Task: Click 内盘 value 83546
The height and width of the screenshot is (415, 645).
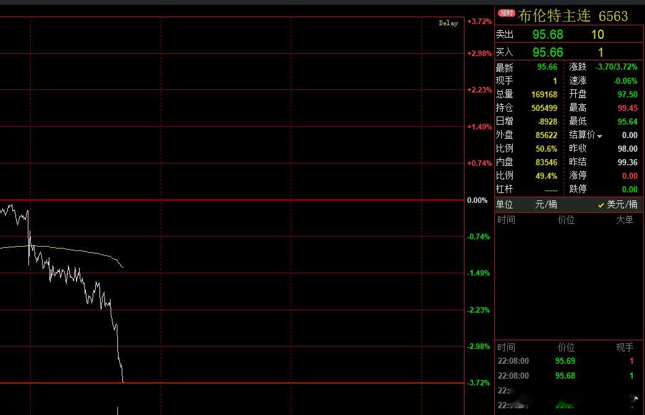Action: coord(546,162)
